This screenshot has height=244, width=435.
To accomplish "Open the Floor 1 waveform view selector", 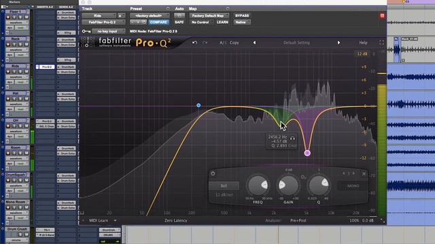I will tap(17, 22).
